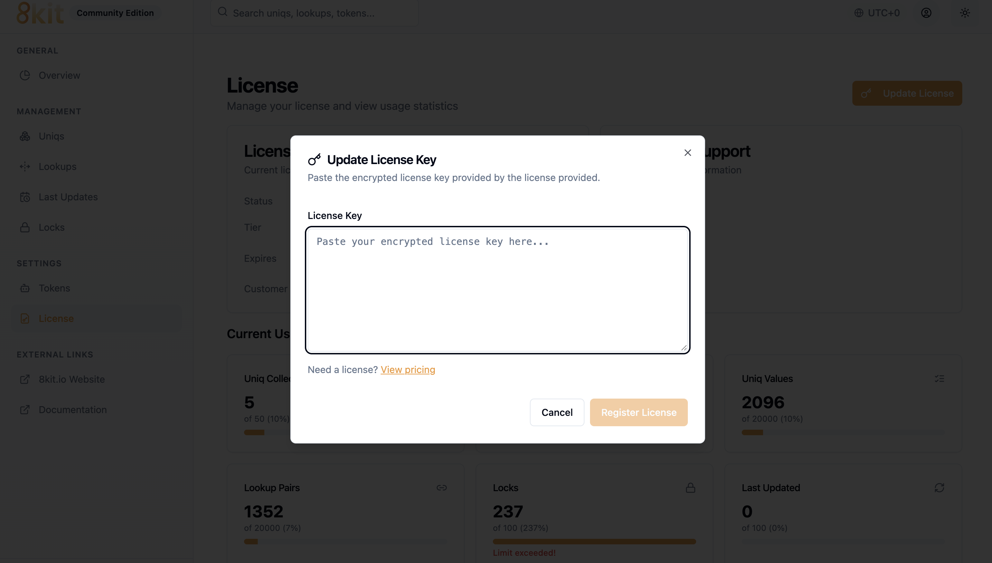Click the Register License button
The height and width of the screenshot is (563, 992).
click(x=638, y=412)
